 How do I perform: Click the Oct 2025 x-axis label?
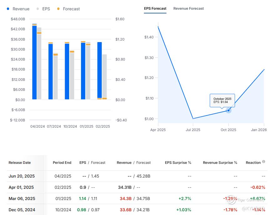[228, 130]
